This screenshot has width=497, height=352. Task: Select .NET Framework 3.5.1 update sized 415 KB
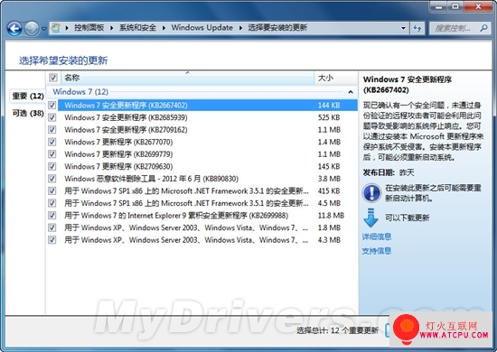(x=208, y=190)
